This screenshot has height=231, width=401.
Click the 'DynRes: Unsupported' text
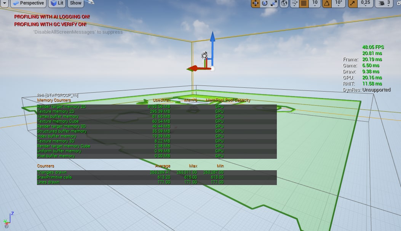[x=367, y=90]
